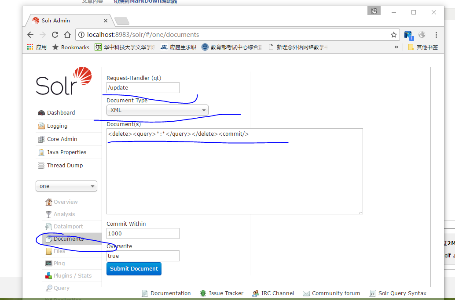The height and width of the screenshot is (300, 455).
Task: Open Chrome's three-dot menu
Action: coord(436,35)
